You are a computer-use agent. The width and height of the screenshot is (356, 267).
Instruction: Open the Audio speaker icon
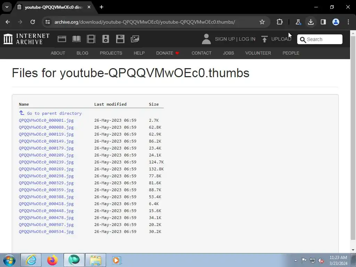[x=106, y=39]
